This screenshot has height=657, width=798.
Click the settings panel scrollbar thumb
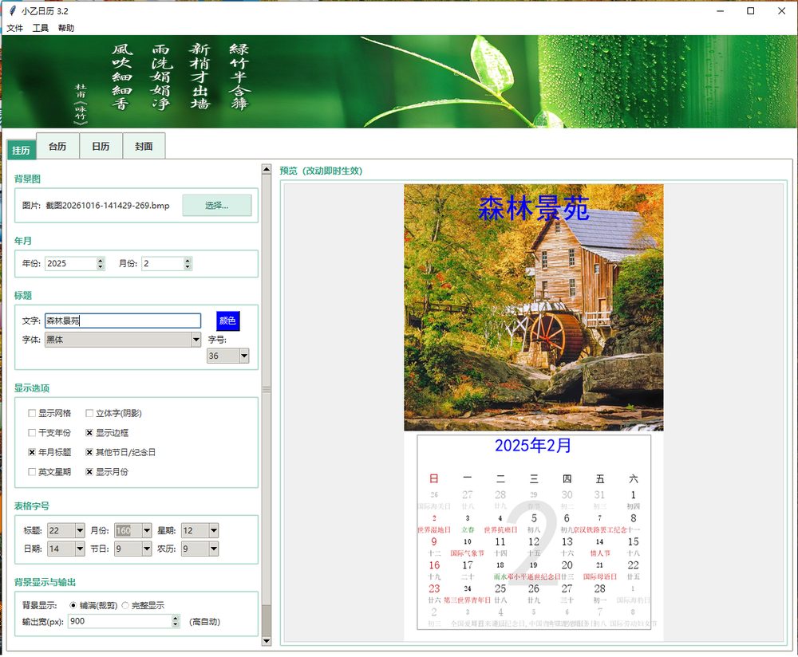(x=267, y=389)
